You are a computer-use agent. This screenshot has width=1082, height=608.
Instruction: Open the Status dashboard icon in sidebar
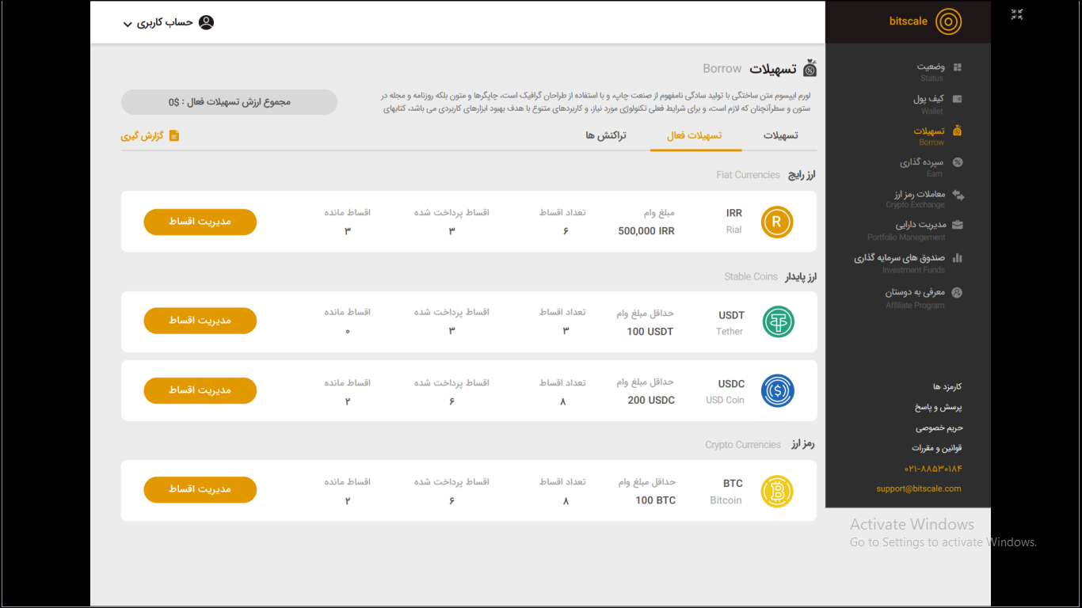[x=957, y=68]
